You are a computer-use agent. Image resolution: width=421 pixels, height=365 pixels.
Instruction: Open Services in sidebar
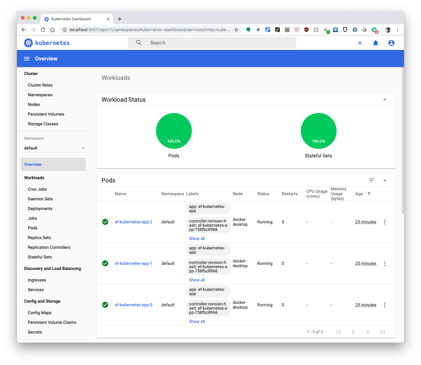click(x=36, y=290)
